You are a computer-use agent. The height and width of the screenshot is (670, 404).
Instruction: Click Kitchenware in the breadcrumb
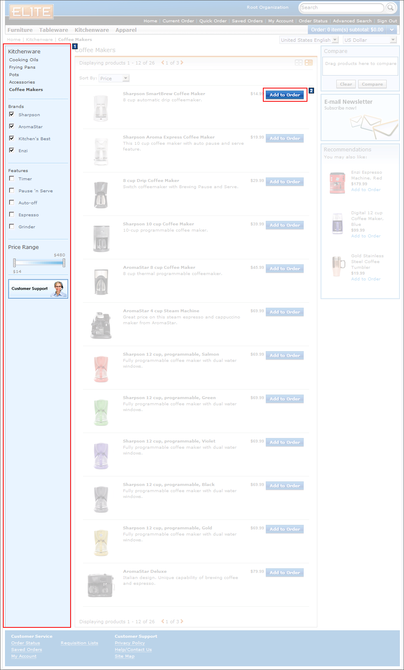point(39,39)
